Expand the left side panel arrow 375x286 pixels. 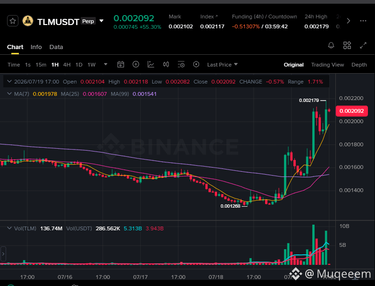(x=3, y=254)
